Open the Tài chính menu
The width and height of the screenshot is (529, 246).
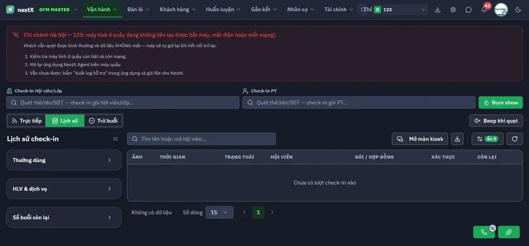pyautogui.click(x=339, y=9)
